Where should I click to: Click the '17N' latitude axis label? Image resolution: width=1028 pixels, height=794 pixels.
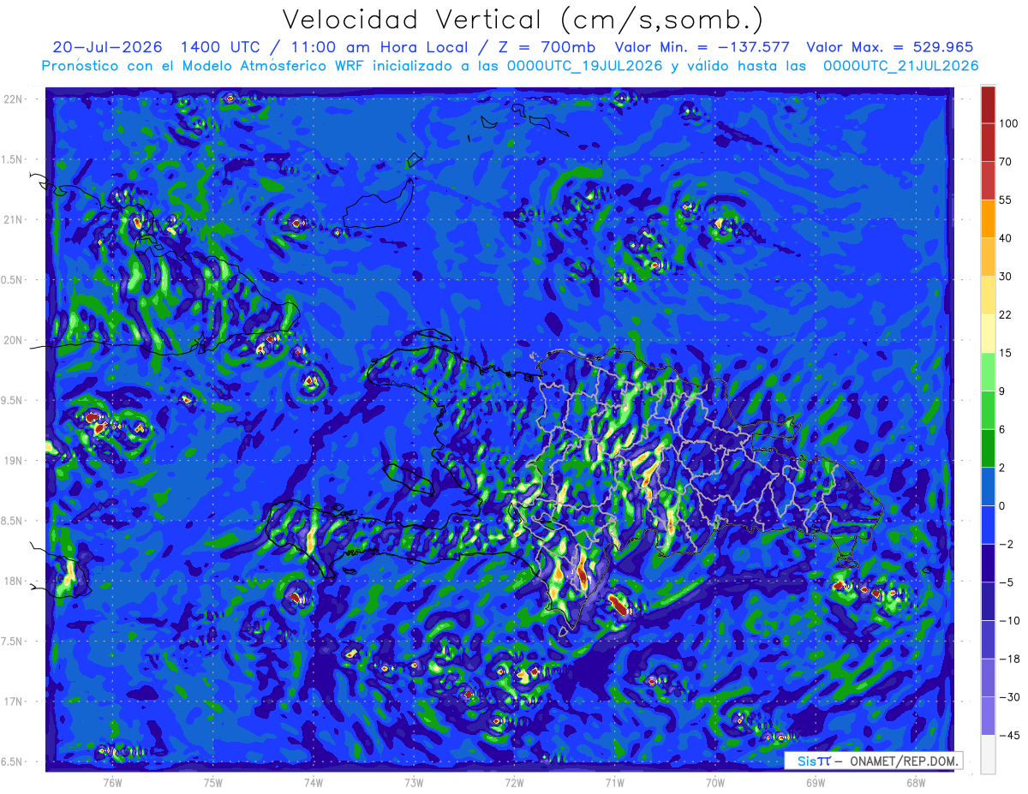click(14, 701)
